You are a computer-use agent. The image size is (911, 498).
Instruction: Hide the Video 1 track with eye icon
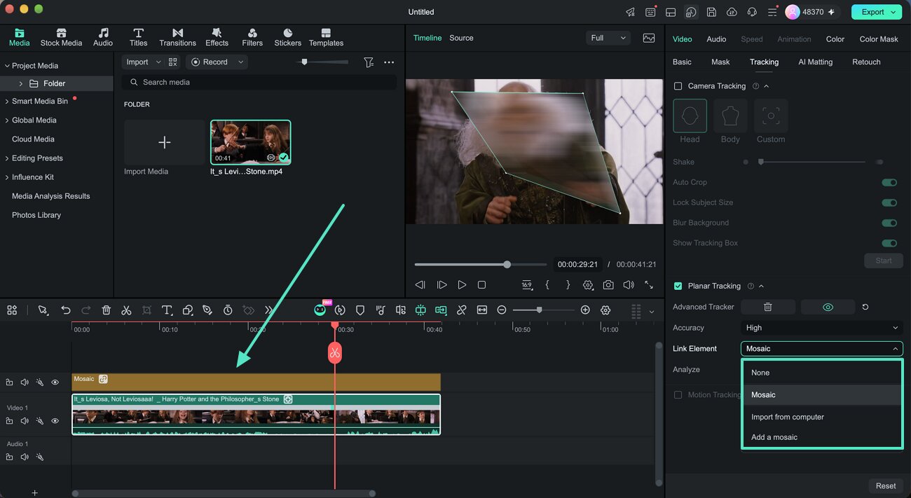point(55,421)
